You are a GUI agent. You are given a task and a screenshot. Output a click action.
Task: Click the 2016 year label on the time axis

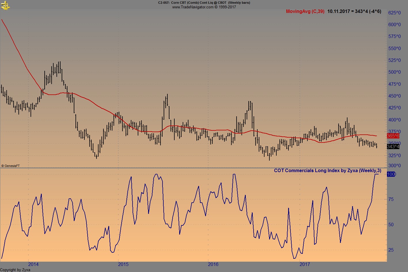pyautogui.click(x=213, y=264)
